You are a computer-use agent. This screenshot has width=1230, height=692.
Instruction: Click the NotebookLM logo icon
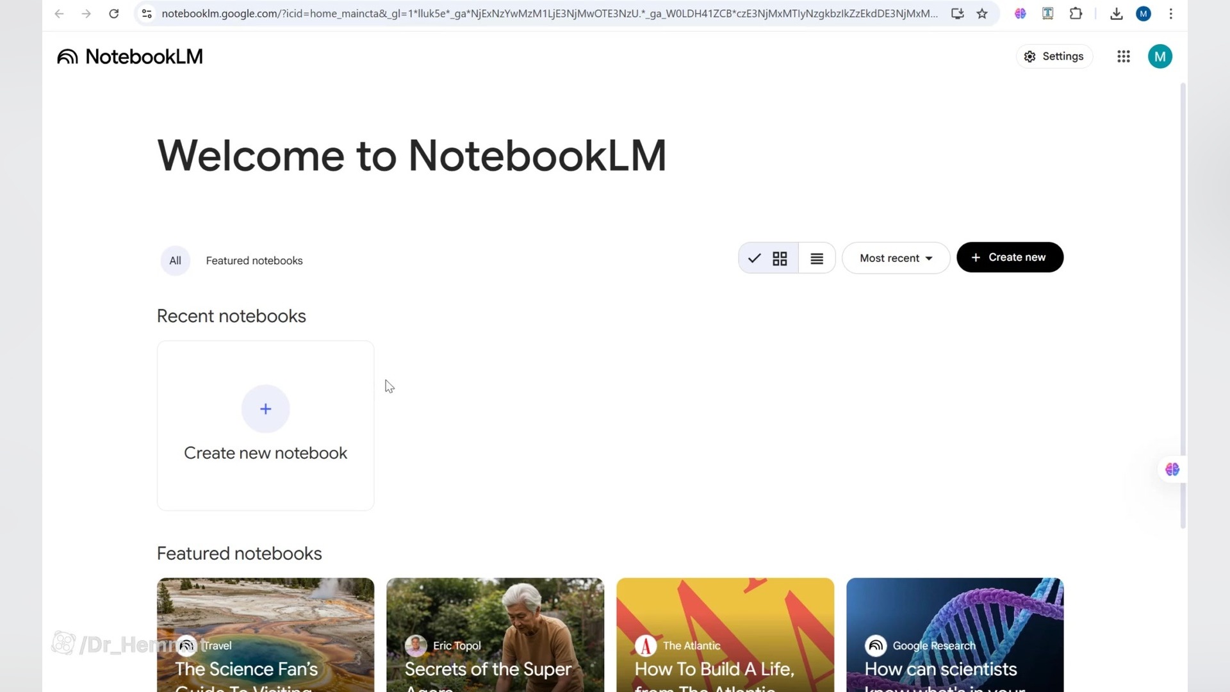(67, 57)
